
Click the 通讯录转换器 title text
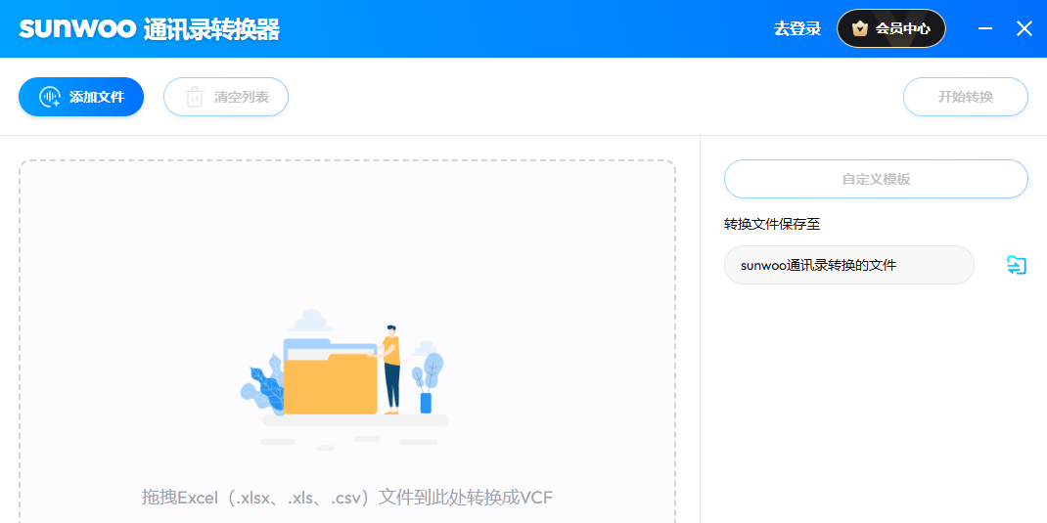[211, 28]
